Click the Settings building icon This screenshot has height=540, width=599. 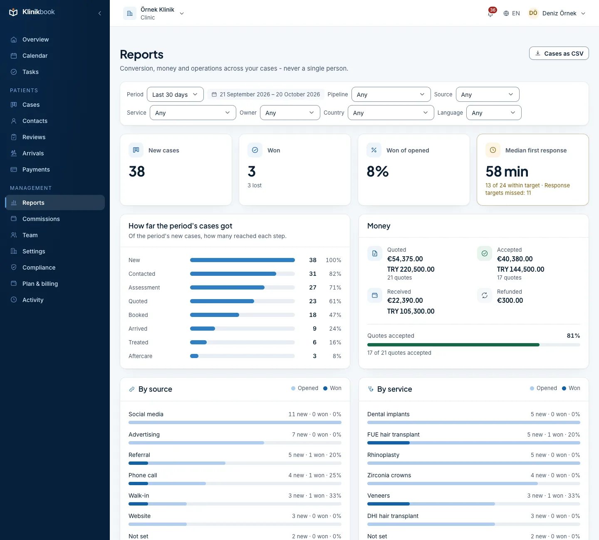click(14, 251)
